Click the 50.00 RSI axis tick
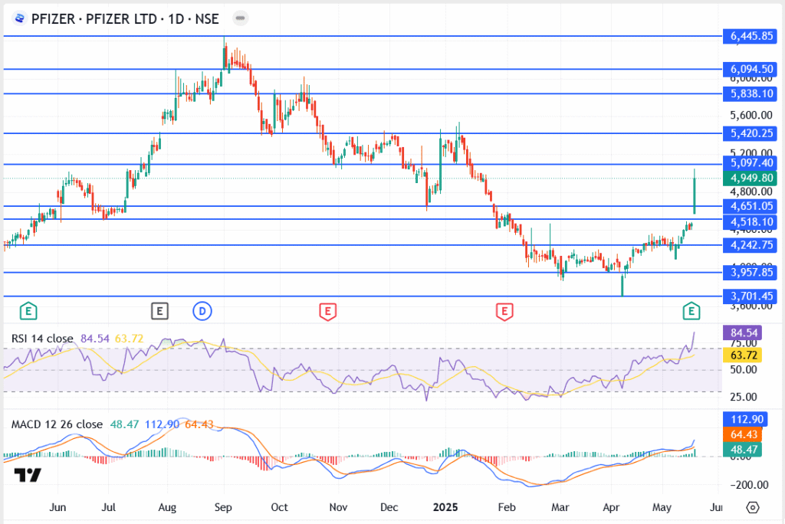This screenshot has width=785, height=524. 744,370
